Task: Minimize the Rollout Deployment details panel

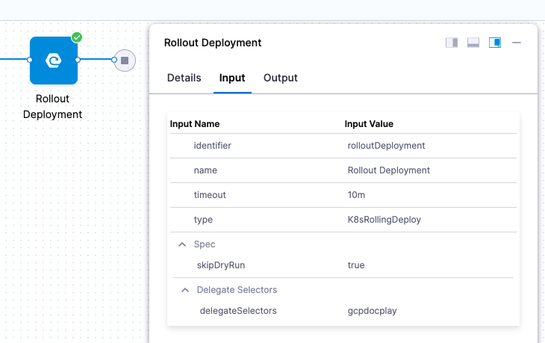Action: (x=517, y=43)
